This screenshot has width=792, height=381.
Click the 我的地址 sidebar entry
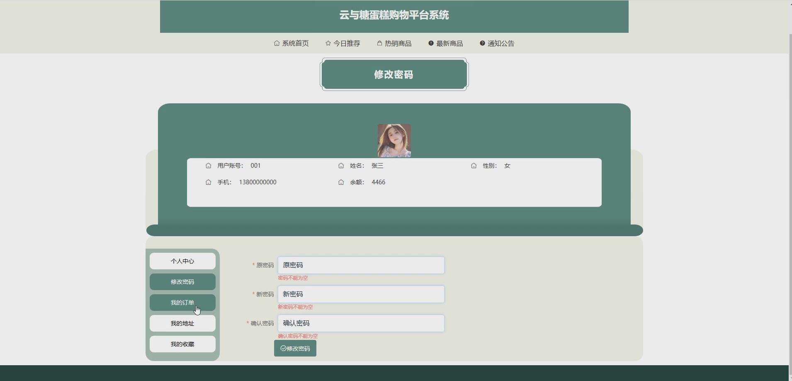[x=182, y=323]
